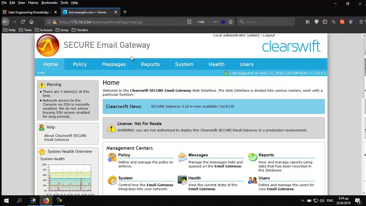Open new tab with plus button
The height and width of the screenshot is (206, 366).
pyautogui.click(x=125, y=12)
